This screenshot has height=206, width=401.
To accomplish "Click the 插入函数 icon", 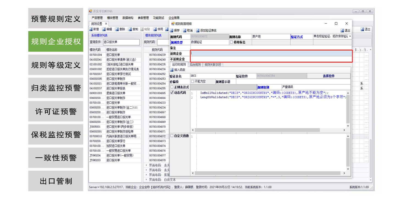I will pos(172,70).
